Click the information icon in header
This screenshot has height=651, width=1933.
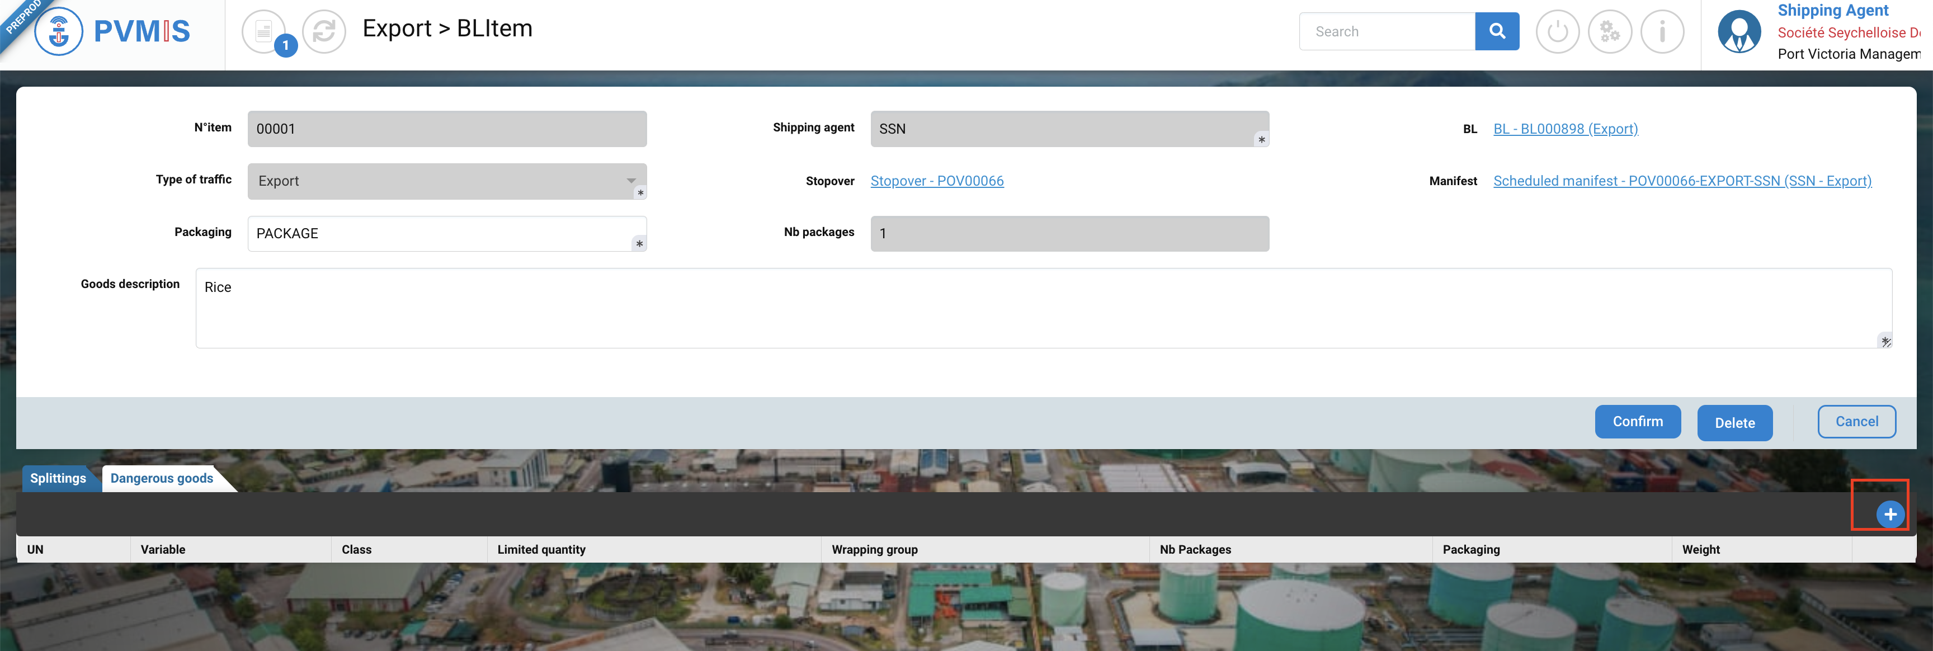1662,31
